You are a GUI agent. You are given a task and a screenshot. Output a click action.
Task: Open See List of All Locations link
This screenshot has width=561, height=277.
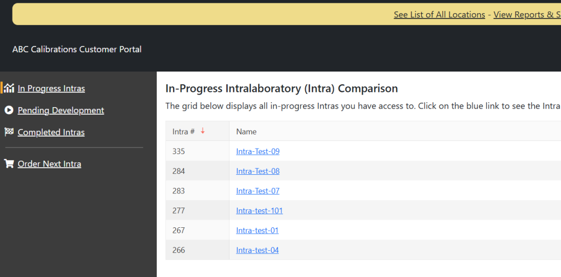(439, 15)
